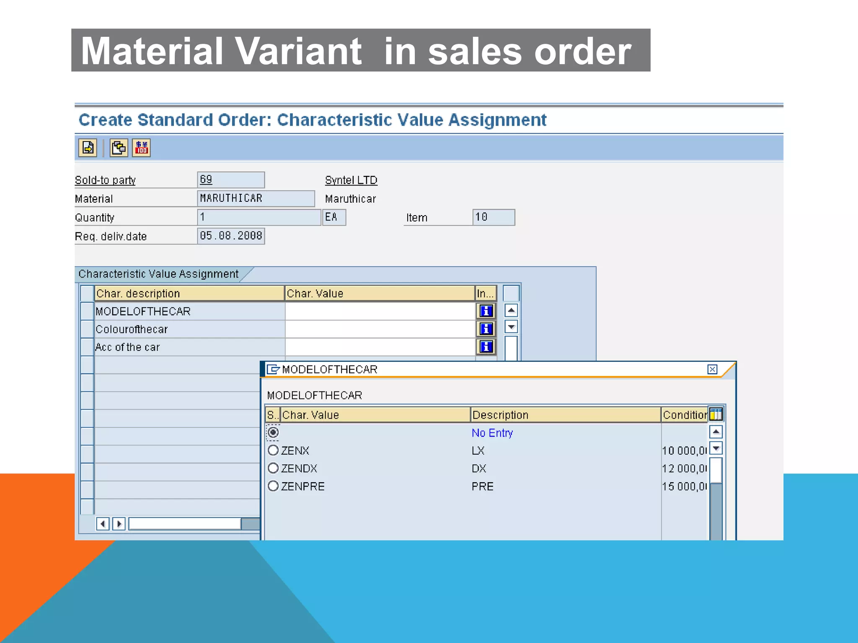
Task: Click the main table Char. Value header
Action: (380, 293)
